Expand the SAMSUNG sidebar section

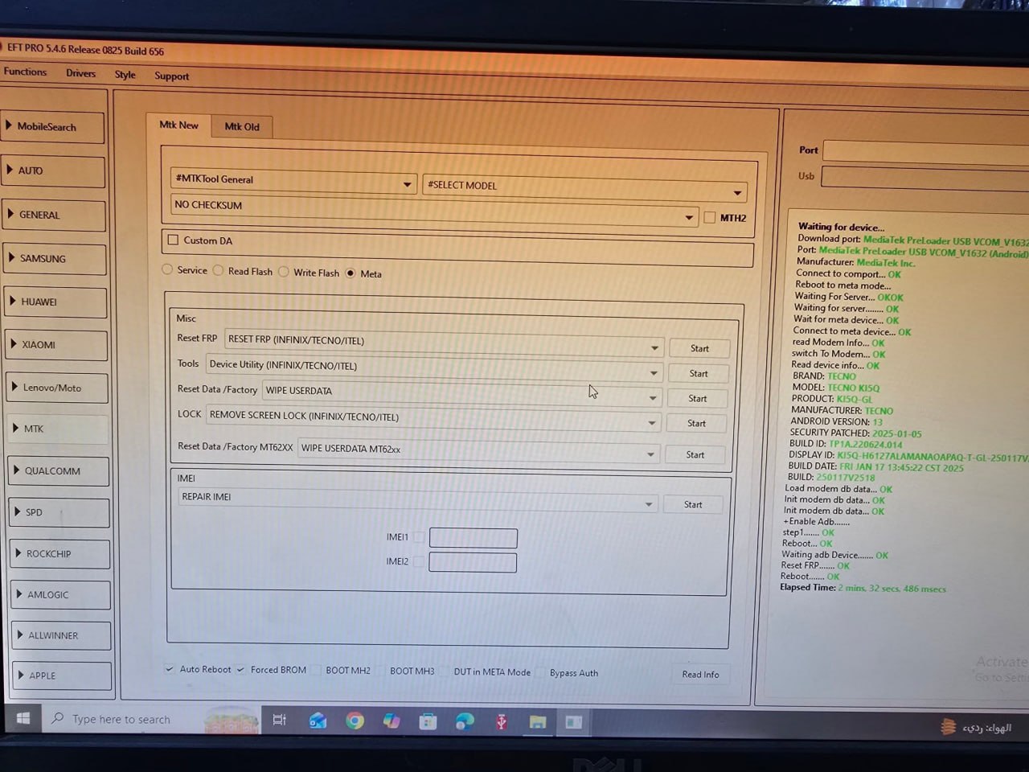tap(55, 259)
